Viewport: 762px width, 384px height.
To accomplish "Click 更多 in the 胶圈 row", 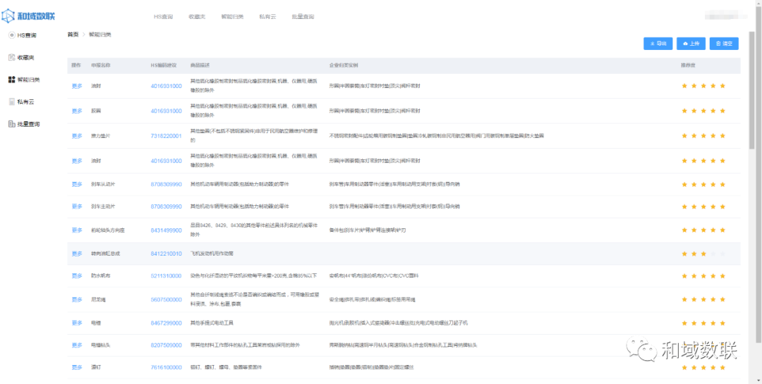I will [x=78, y=111].
